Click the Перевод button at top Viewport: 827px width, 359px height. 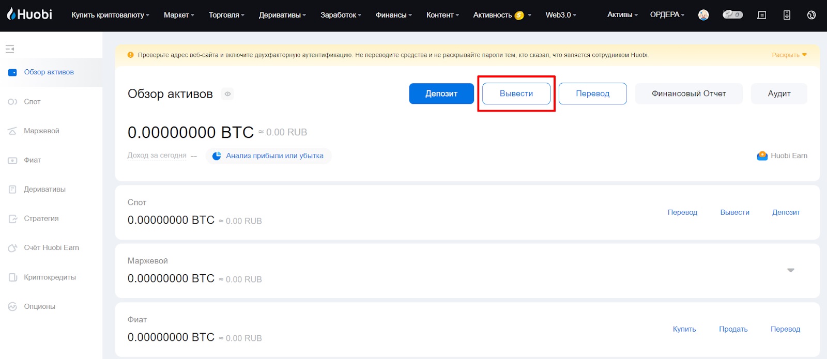pyautogui.click(x=593, y=93)
